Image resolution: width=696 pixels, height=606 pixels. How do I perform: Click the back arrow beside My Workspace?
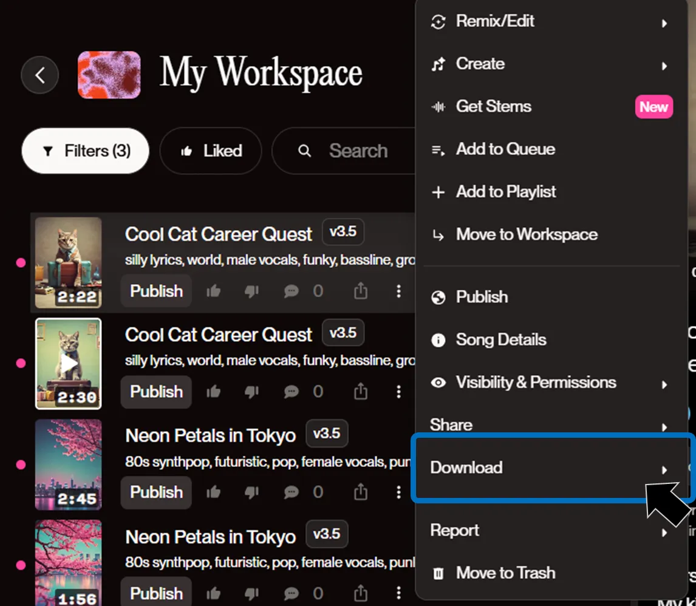click(x=40, y=75)
